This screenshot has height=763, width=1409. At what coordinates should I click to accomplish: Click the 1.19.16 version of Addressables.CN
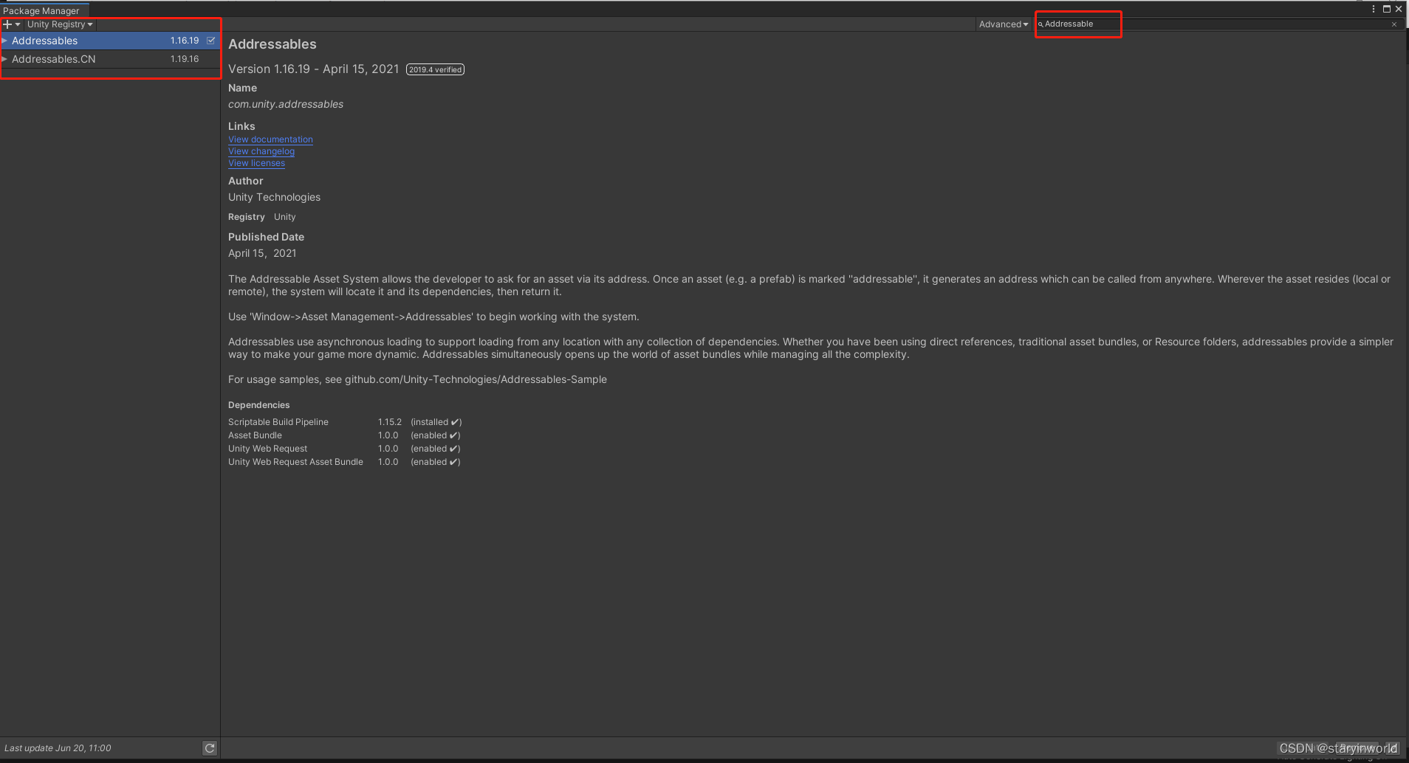[185, 59]
